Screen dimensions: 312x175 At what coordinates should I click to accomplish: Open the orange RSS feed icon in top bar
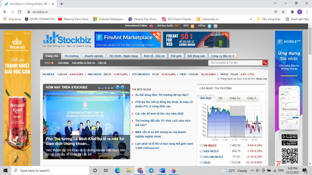point(193,26)
